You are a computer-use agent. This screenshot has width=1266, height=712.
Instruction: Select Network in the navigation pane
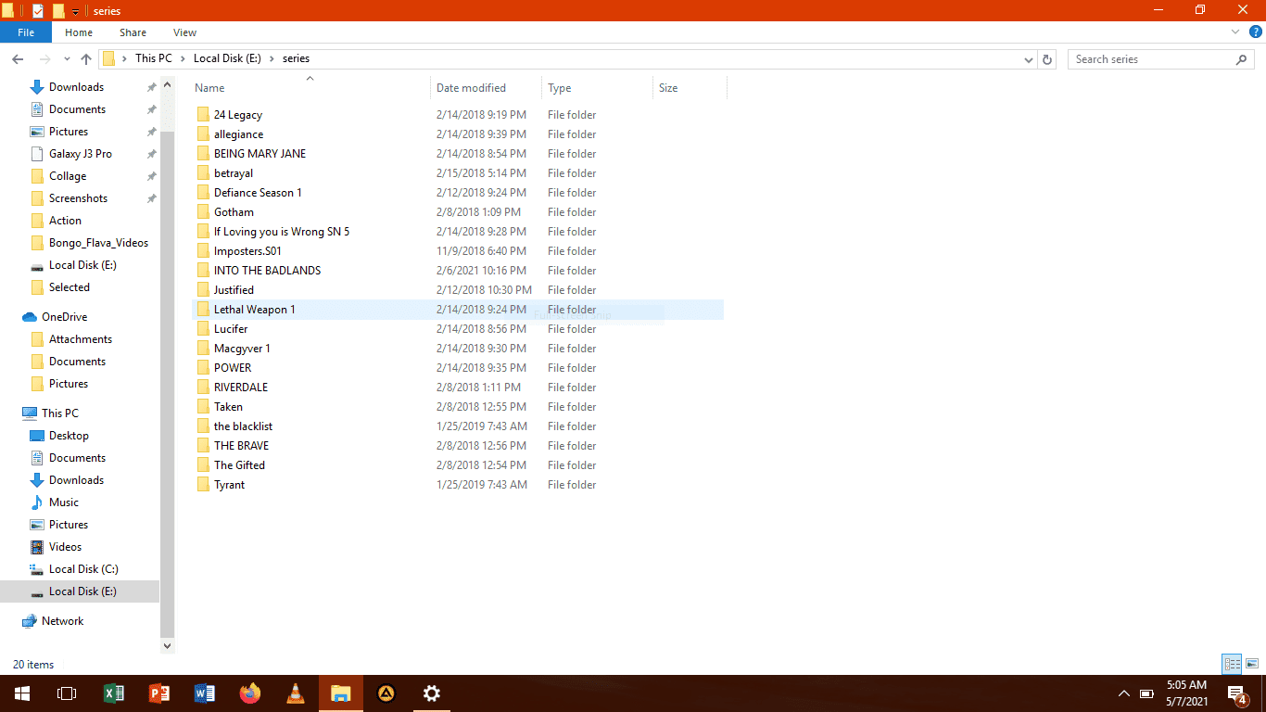click(62, 621)
